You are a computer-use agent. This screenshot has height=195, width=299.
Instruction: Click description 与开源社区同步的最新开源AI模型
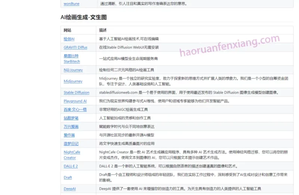coord(126,135)
